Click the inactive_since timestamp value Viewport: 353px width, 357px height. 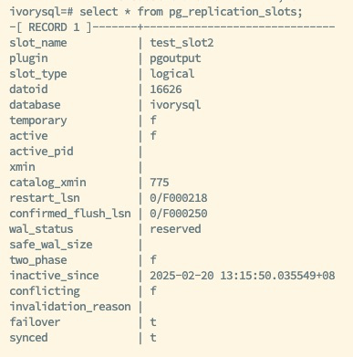[243, 276]
